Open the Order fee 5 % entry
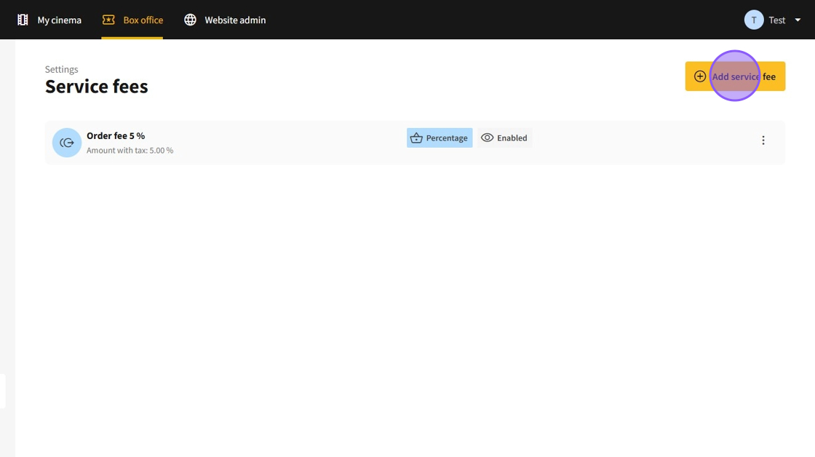This screenshot has width=815, height=457. 116,136
